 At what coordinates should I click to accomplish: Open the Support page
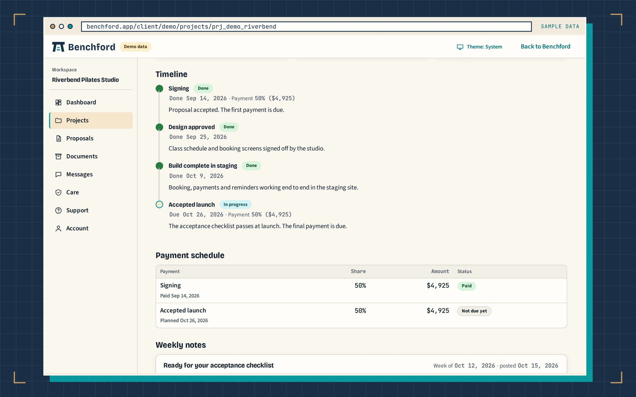click(x=91, y=210)
